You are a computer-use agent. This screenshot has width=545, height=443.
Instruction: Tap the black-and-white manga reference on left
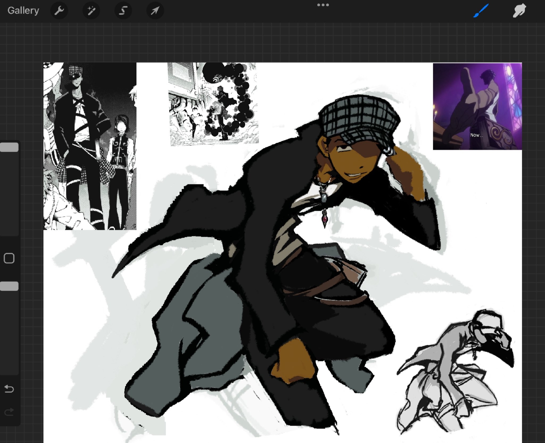tap(90, 146)
